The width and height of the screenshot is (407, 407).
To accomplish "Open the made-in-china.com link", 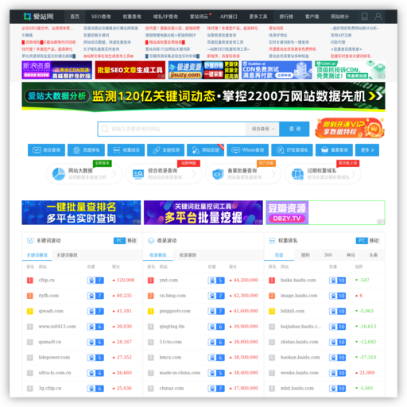I will point(180,373).
